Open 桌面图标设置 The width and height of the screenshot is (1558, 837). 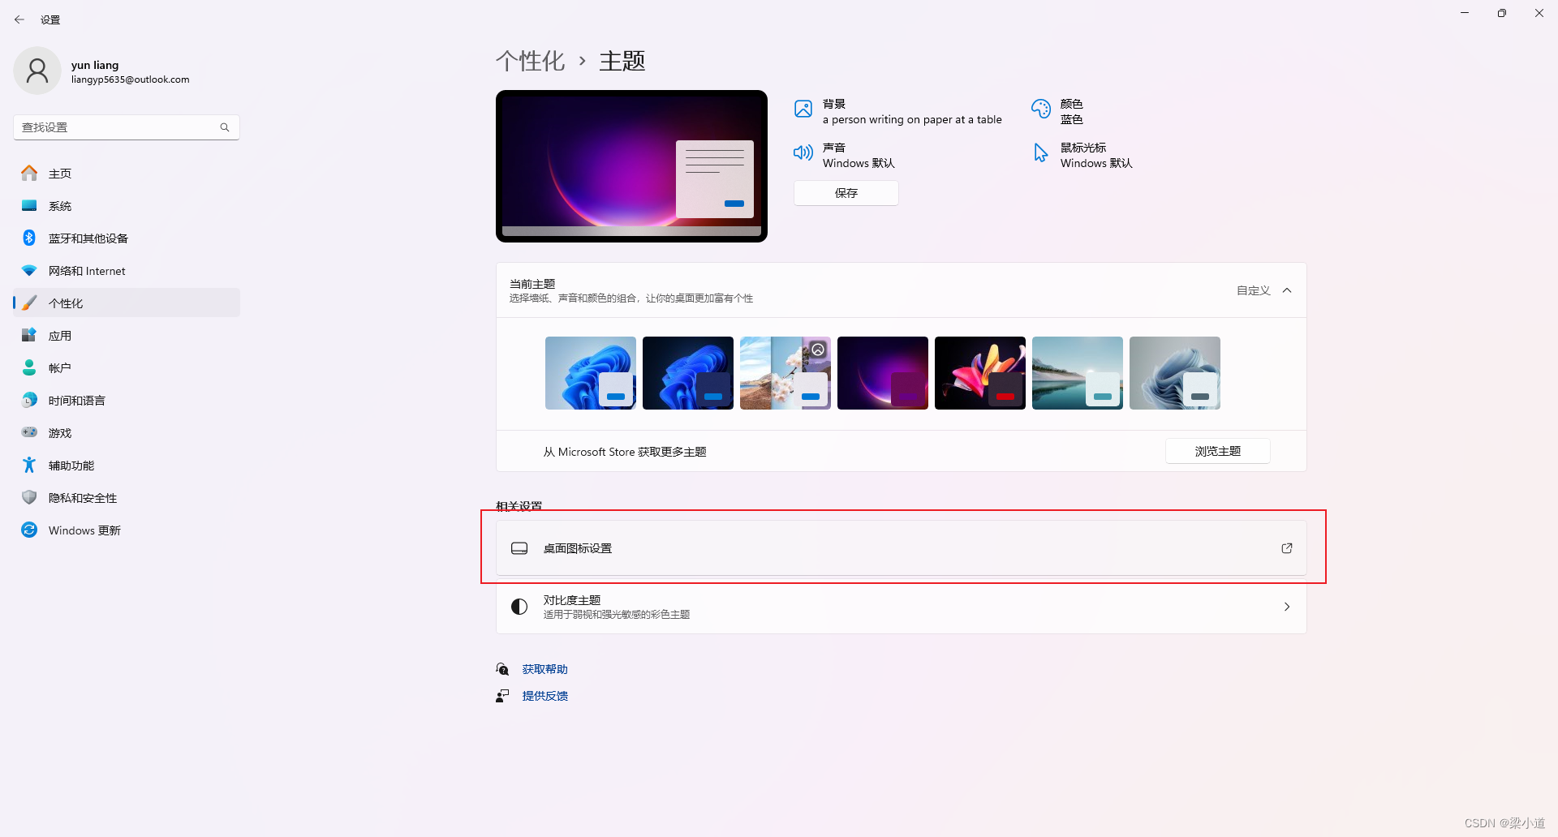click(902, 548)
